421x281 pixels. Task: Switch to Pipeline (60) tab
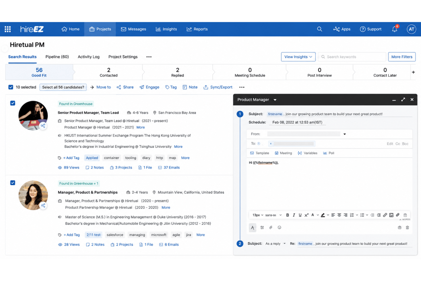[57, 57]
